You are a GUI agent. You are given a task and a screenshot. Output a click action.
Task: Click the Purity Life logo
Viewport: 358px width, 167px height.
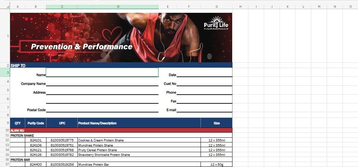point(216,23)
